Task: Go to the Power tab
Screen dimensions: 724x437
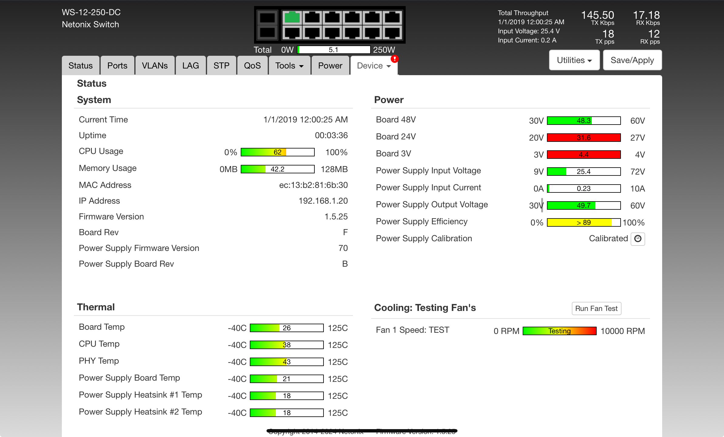Action: tap(330, 66)
